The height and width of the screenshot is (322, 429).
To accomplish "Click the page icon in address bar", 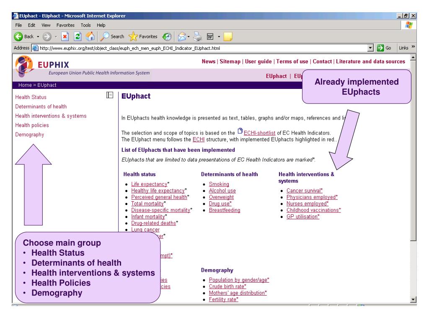I will 35,48.
